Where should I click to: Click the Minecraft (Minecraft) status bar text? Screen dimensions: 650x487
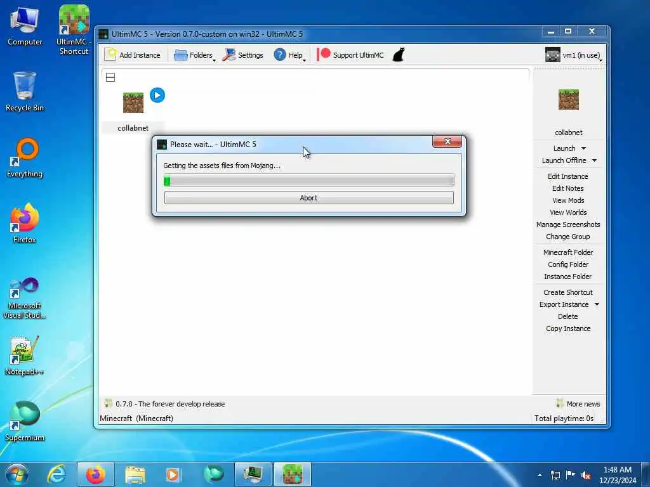pyautogui.click(x=136, y=419)
